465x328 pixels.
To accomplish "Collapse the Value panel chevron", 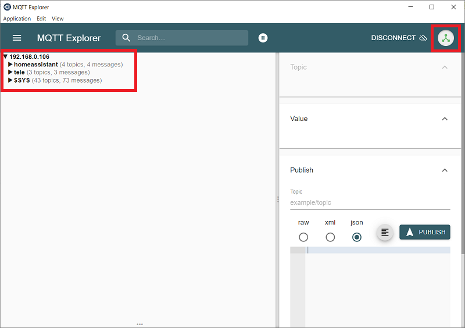I will (445, 119).
